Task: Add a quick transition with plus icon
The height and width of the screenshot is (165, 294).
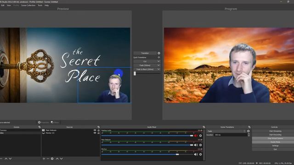Action: [x=159, y=57]
